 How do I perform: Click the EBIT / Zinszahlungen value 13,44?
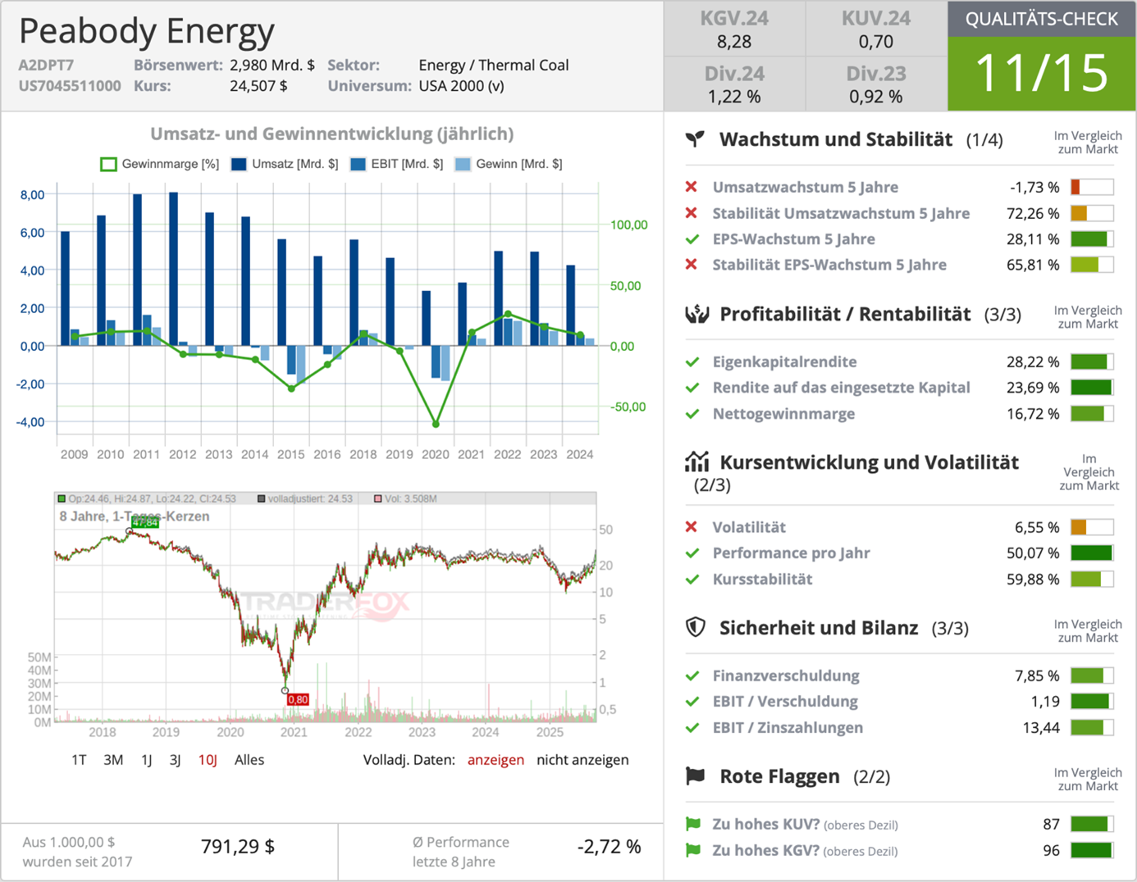(1041, 728)
